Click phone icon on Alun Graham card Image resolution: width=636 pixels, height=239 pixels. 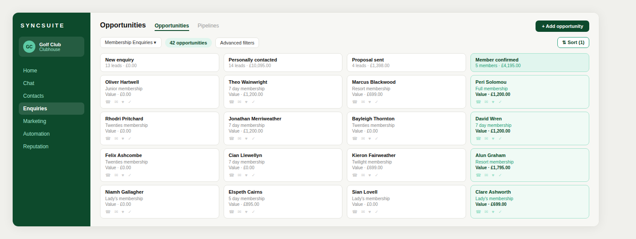(x=478, y=175)
